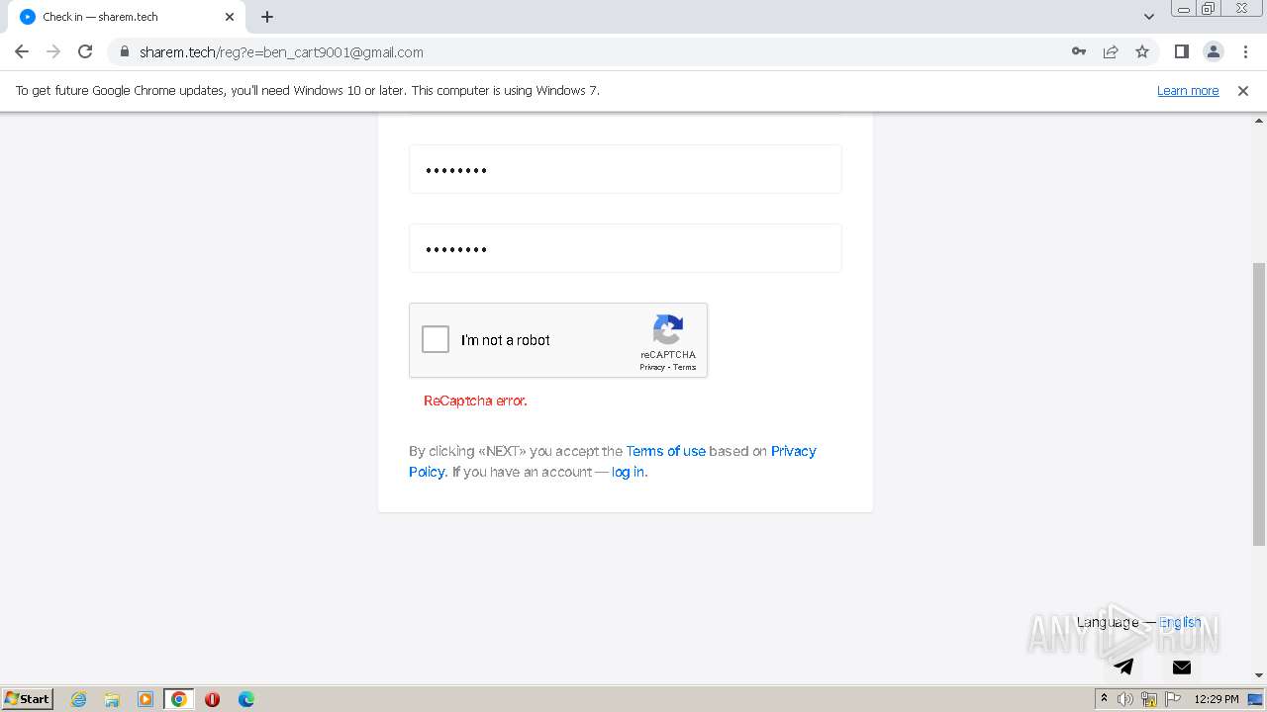
Task: Click the browser forward arrow
Action: 53,51
